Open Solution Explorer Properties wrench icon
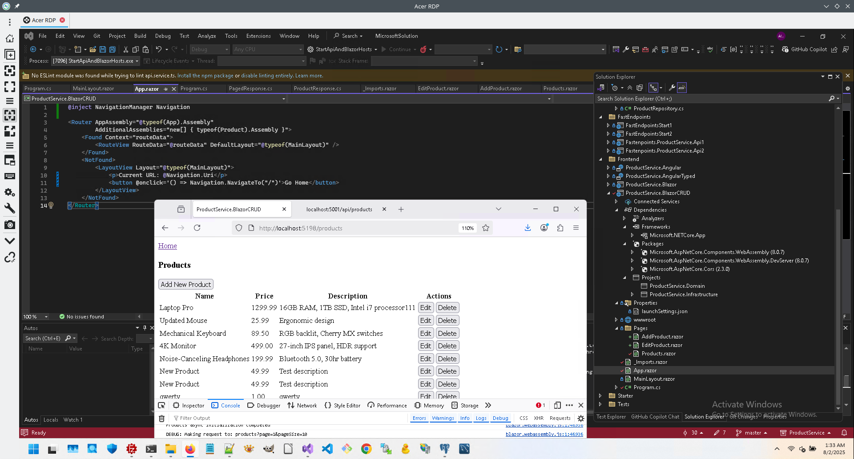854x459 pixels. (x=672, y=88)
